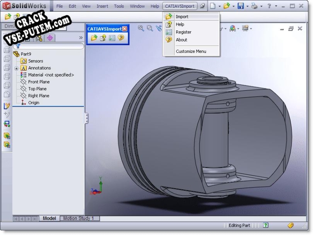
Task: Click the upper yellow box feature icon
Action: 7,136
